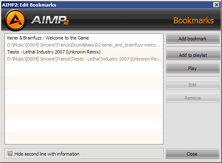This screenshot has height=163, width=222.
Task: Click the Remove button
Action: (x=193, y=98)
